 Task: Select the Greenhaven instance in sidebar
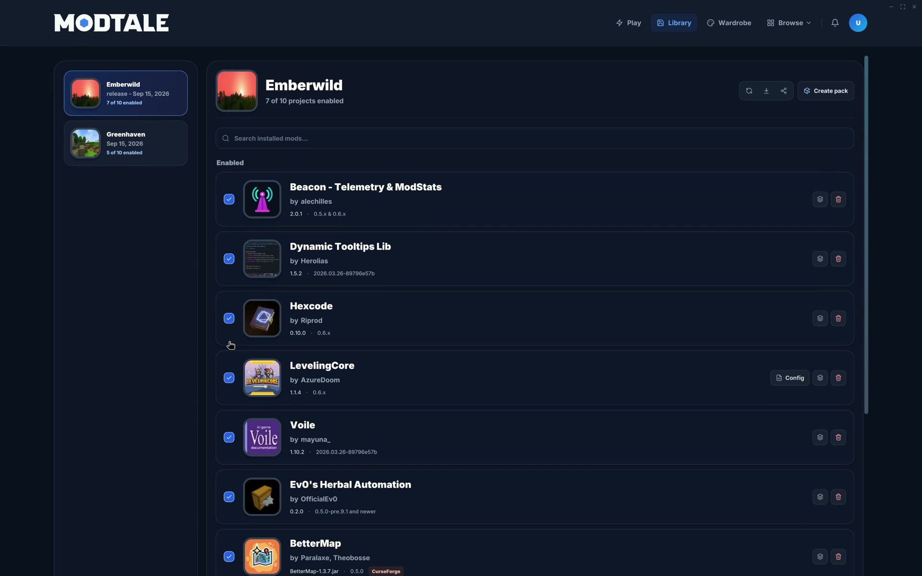[x=126, y=143]
